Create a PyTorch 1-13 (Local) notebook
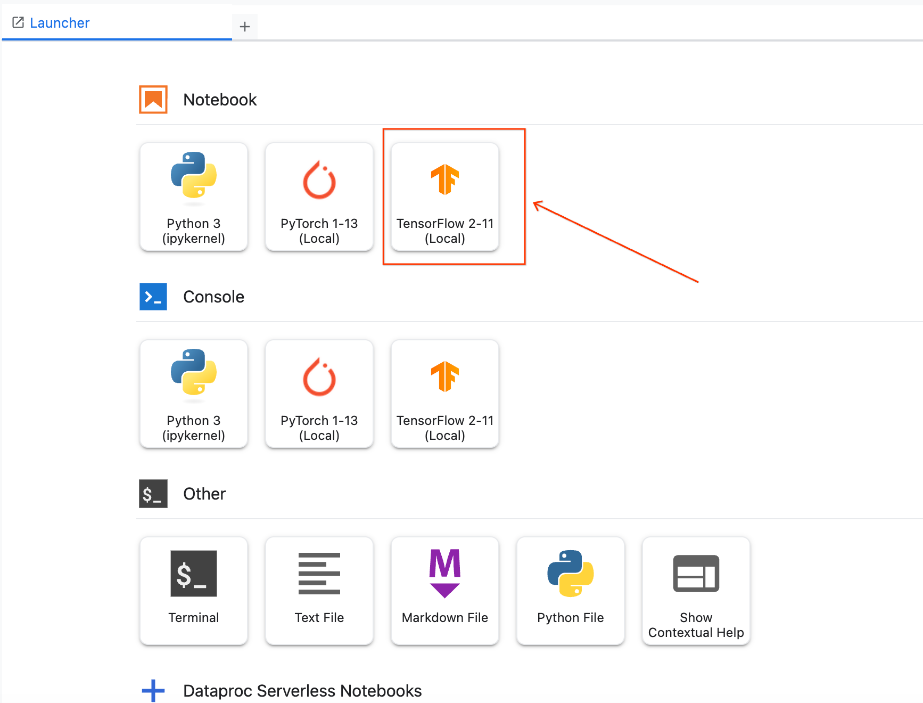Image resolution: width=923 pixels, height=703 pixels. click(x=319, y=197)
